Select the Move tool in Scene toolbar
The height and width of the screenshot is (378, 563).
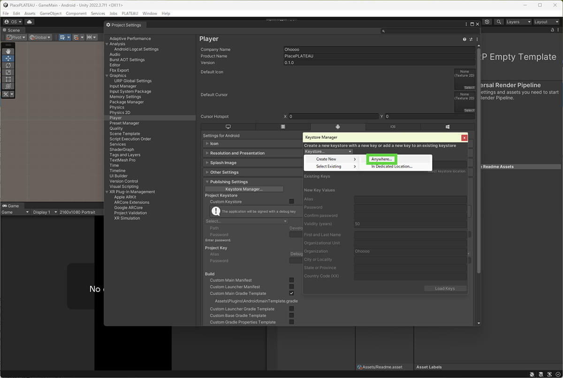tap(8, 59)
